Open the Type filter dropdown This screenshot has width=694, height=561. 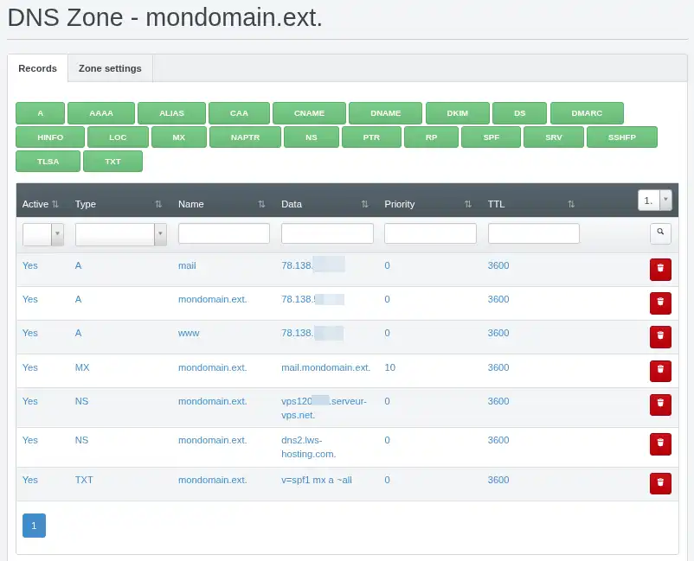(121, 234)
